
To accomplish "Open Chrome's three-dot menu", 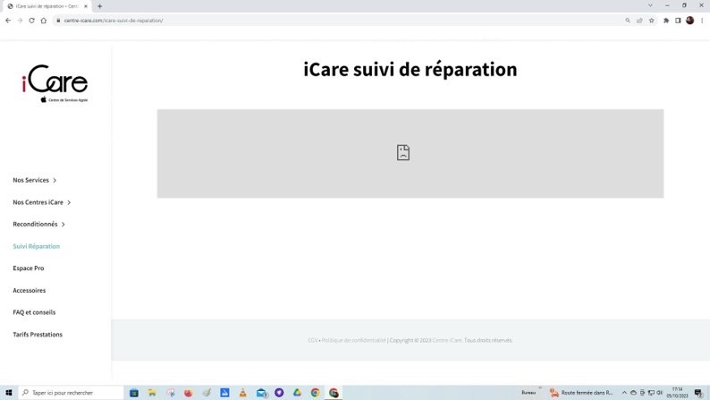I will pos(702,21).
